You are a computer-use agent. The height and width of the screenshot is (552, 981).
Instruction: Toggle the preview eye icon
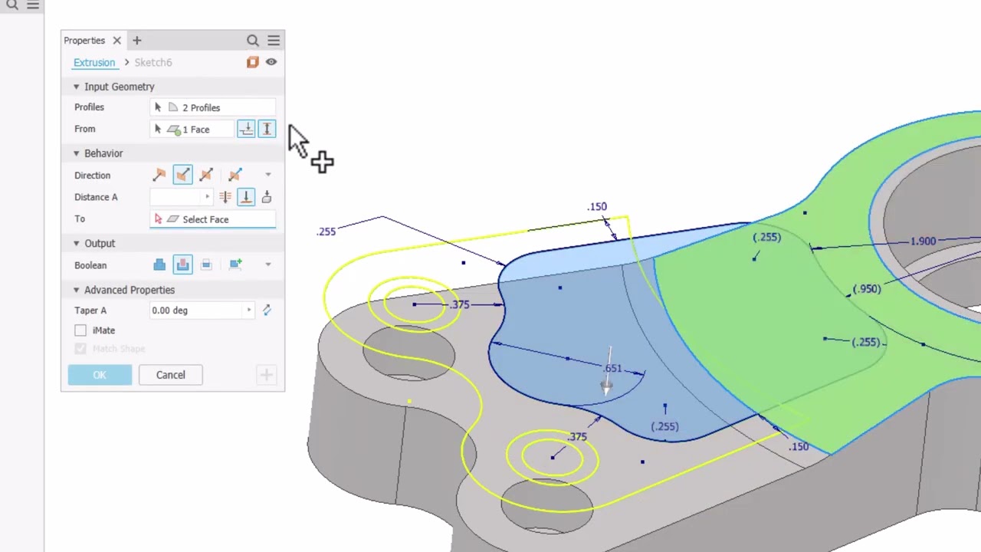(271, 62)
